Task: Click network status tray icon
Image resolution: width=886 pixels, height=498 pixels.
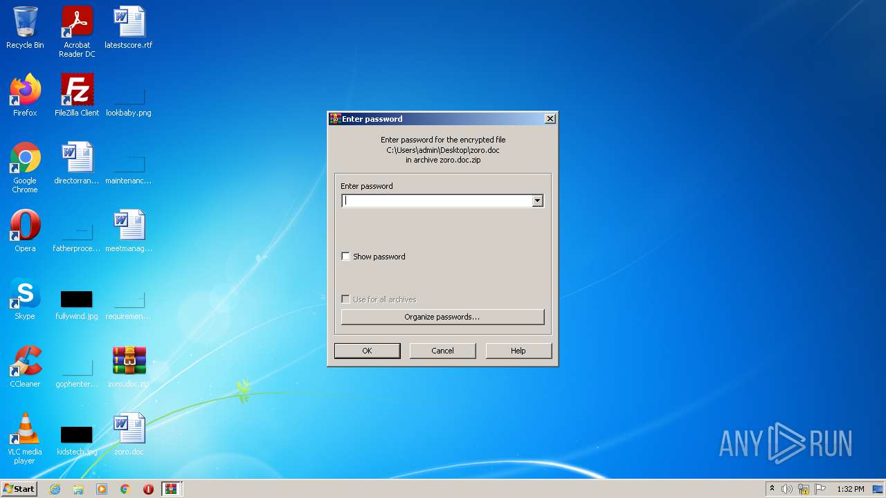Action: (x=804, y=489)
